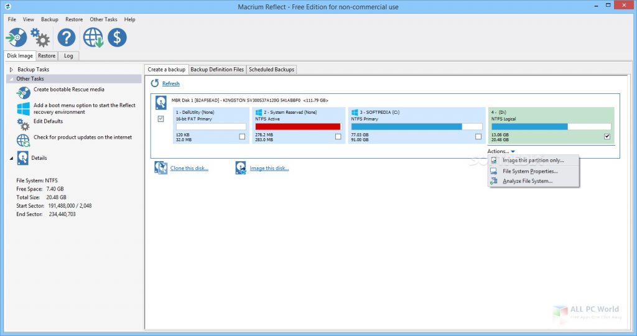Choose File System Properties from menu

[533, 172]
